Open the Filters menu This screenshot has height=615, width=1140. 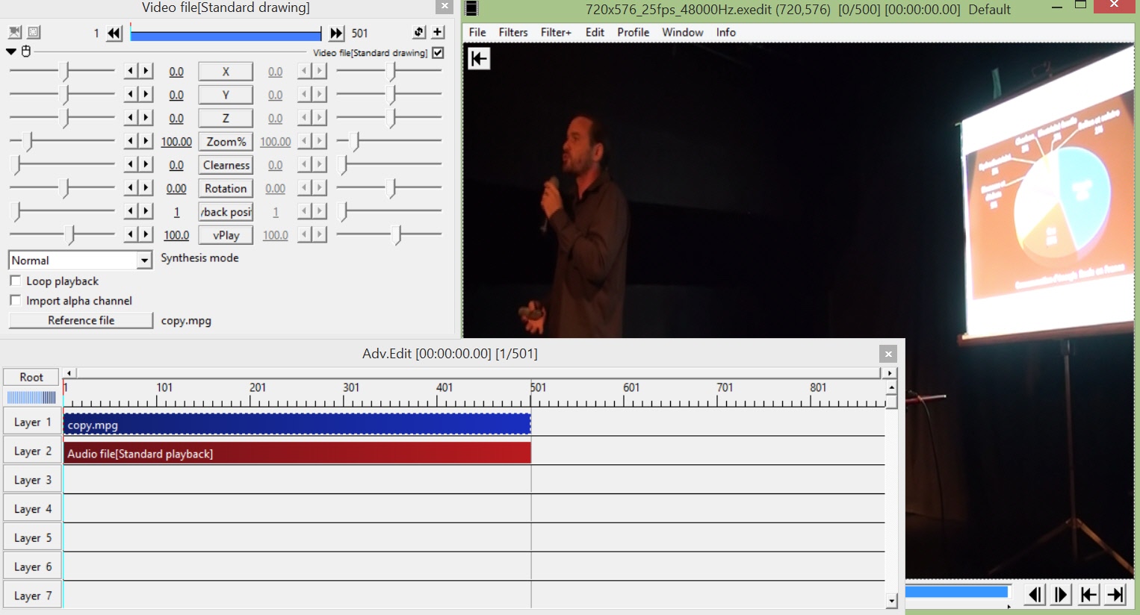coord(513,32)
